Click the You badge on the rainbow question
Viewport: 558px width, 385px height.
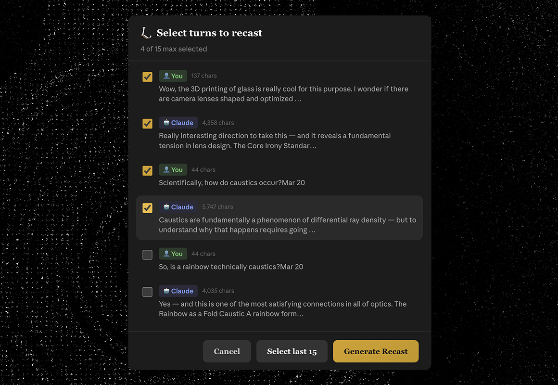173,254
